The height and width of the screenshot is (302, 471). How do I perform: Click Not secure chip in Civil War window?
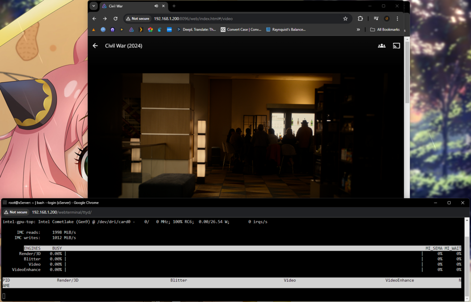138,19
